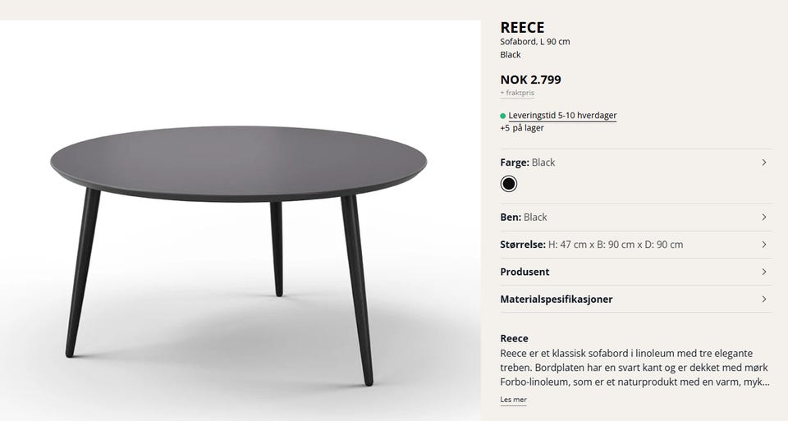Click the chevron arrow beside Farge
This screenshot has height=421, width=788.
[x=763, y=162]
